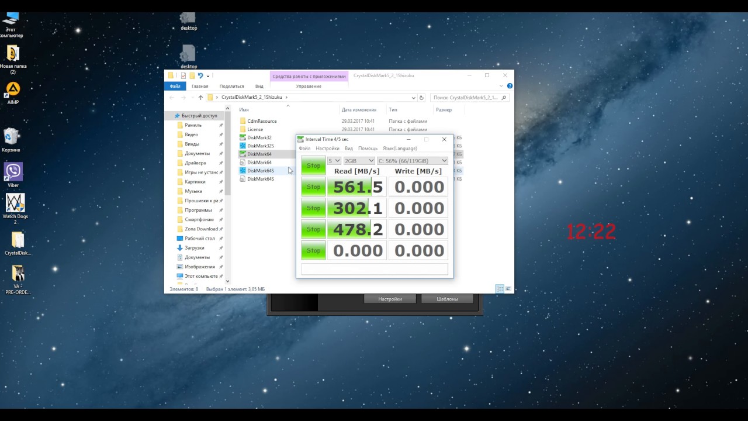Sort by Размер column header
Image resolution: width=748 pixels, height=421 pixels.
point(448,109)
